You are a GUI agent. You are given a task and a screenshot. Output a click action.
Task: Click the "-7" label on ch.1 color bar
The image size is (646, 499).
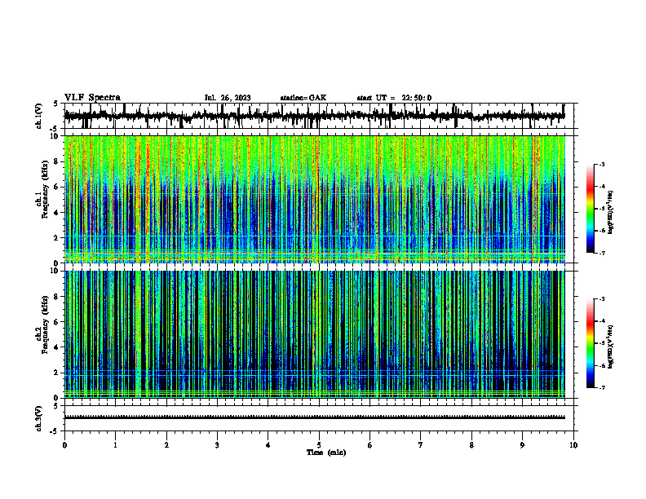coord(602,253)
